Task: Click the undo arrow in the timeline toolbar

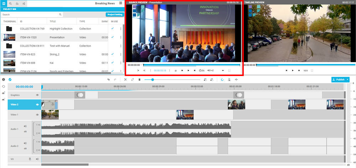Action: 108,80
